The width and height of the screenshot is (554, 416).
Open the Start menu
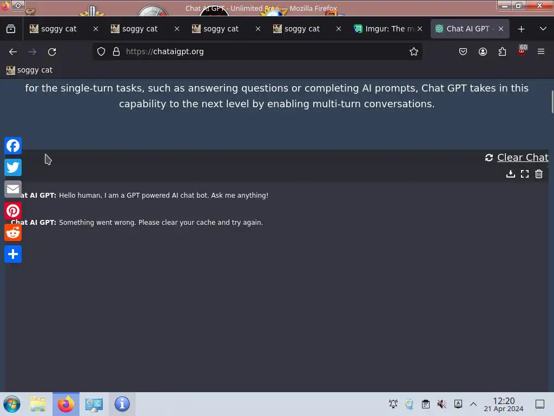12,404
